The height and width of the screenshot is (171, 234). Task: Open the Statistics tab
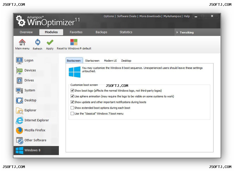(126, 32)
